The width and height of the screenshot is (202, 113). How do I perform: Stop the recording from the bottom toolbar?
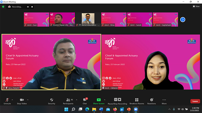[x=119, y=99]
